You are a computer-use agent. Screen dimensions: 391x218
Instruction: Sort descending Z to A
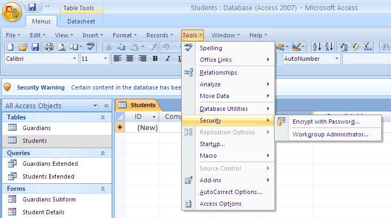(x=329, y=47)
